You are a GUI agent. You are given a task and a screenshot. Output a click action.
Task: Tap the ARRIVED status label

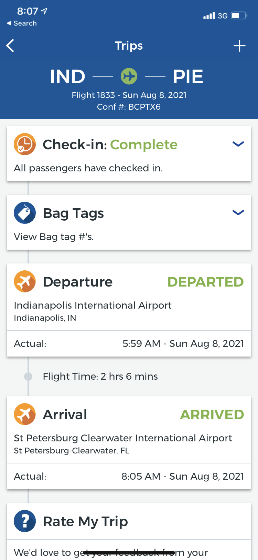click(x=212, y=414)
